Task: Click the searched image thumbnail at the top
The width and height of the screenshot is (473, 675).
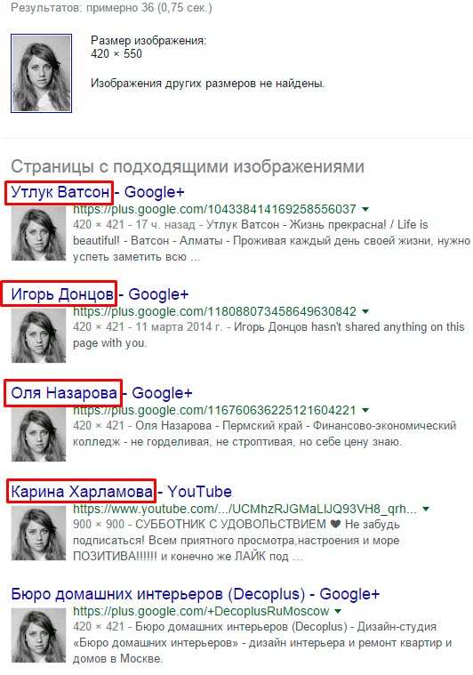Action: click(41, 74)
